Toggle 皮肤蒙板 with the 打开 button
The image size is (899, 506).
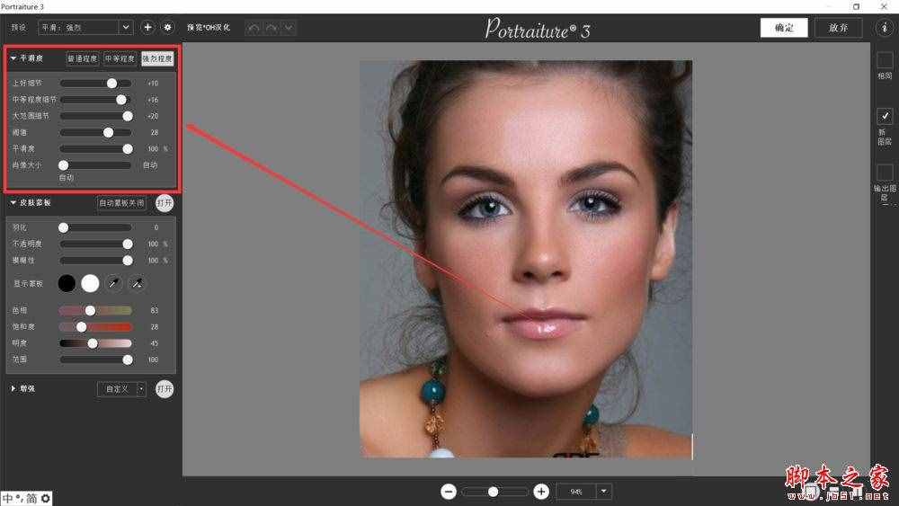tap(165, 203)
